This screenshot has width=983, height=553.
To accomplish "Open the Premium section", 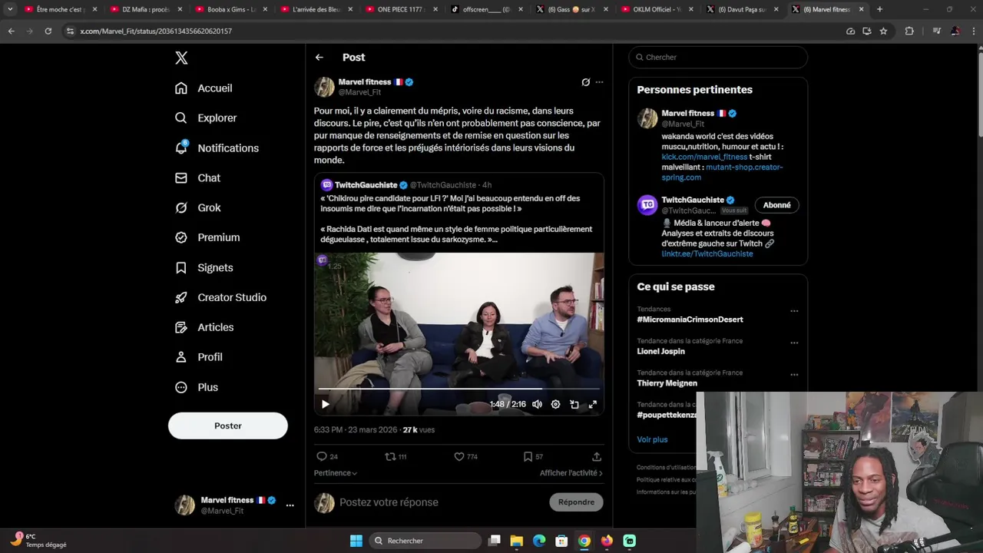I will pyautogui.click(x=207, y=238).
